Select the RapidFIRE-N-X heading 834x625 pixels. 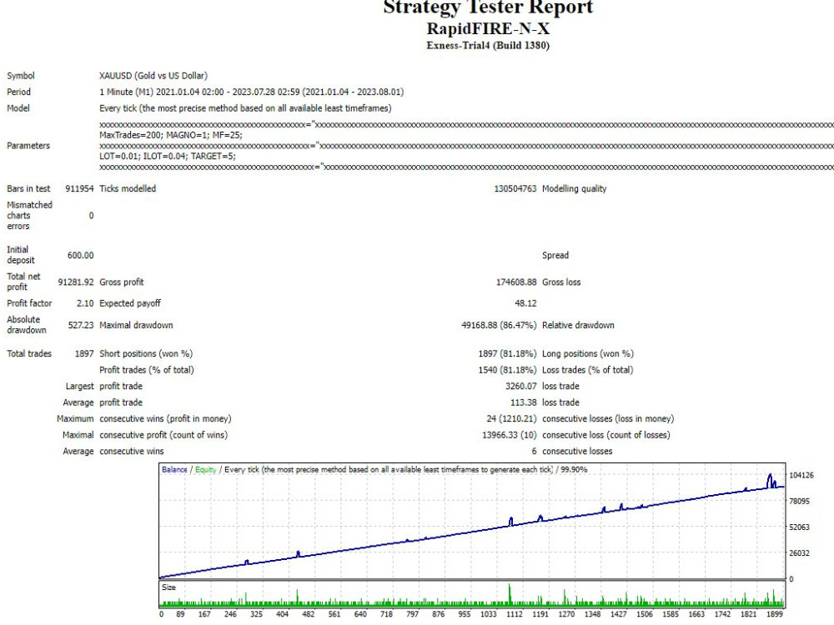pos(488,28)
